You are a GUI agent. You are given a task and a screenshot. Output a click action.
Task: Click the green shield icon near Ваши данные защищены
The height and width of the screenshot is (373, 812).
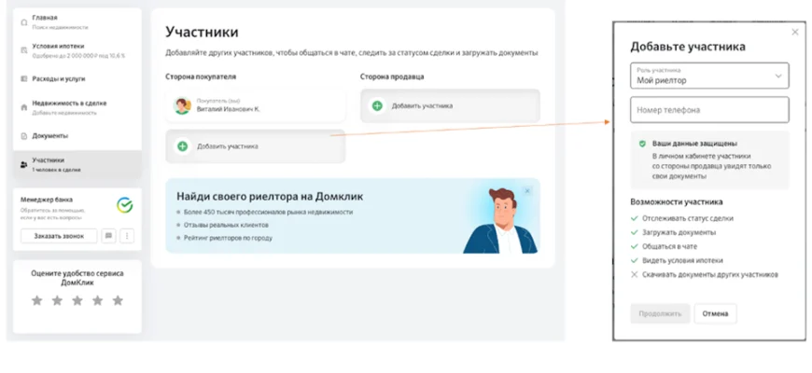642,145
